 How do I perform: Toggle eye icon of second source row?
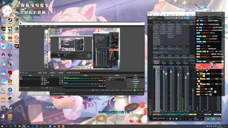pos(60,79)
